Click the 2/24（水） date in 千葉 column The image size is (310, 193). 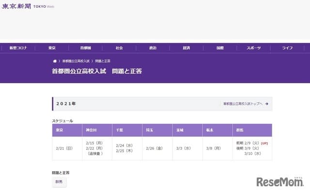124,146
